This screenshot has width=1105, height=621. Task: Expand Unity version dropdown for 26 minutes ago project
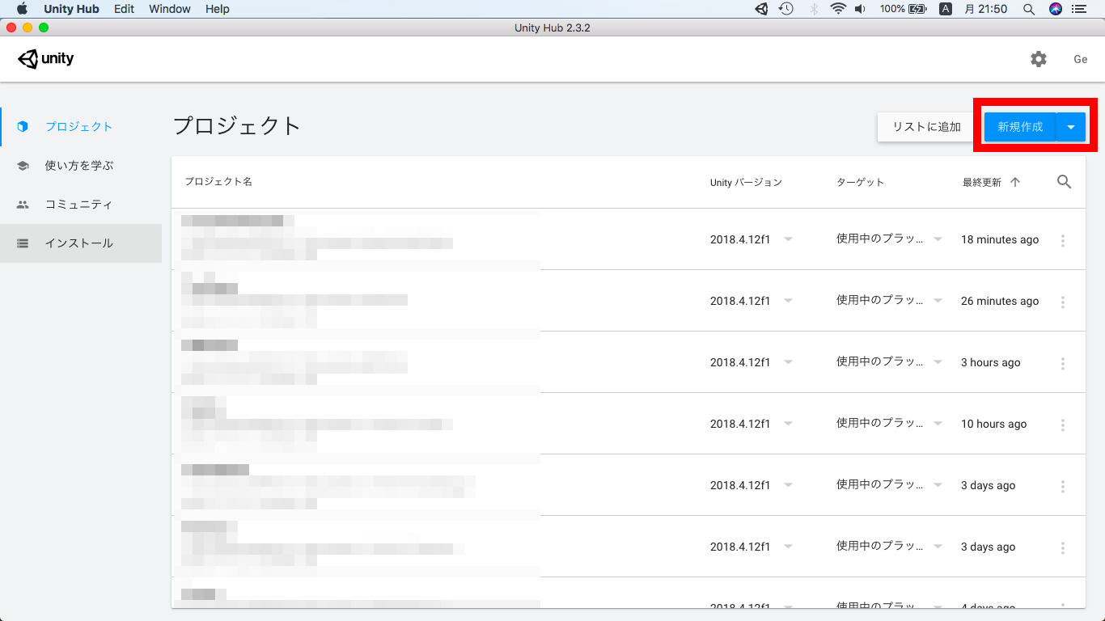click(788, 301)
